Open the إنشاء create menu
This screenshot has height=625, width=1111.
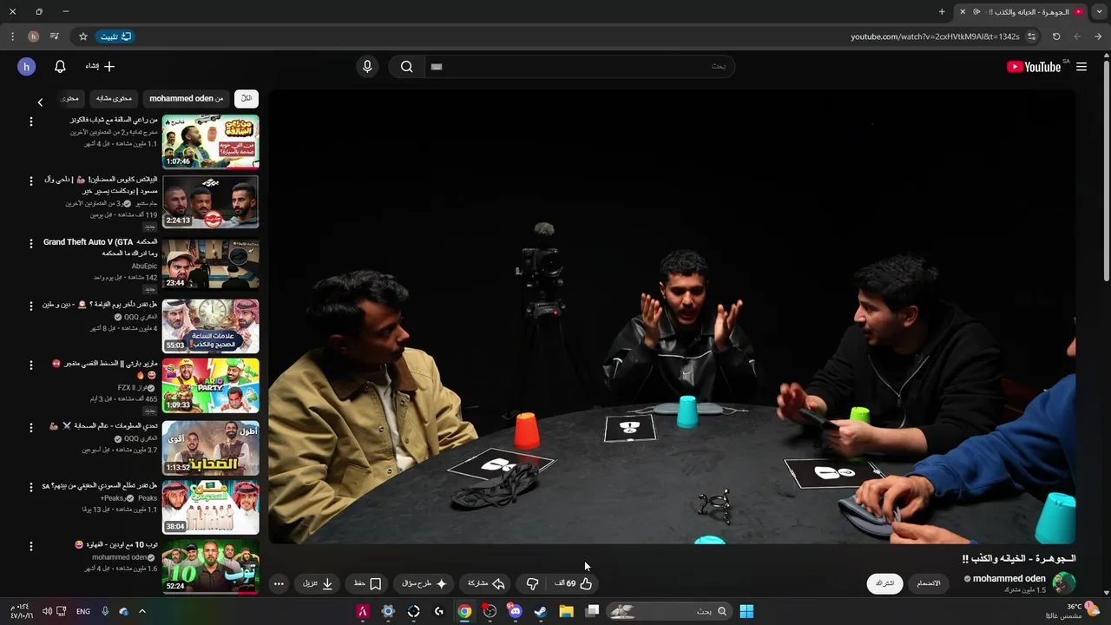pyautogui.click(x=100, y=67)
